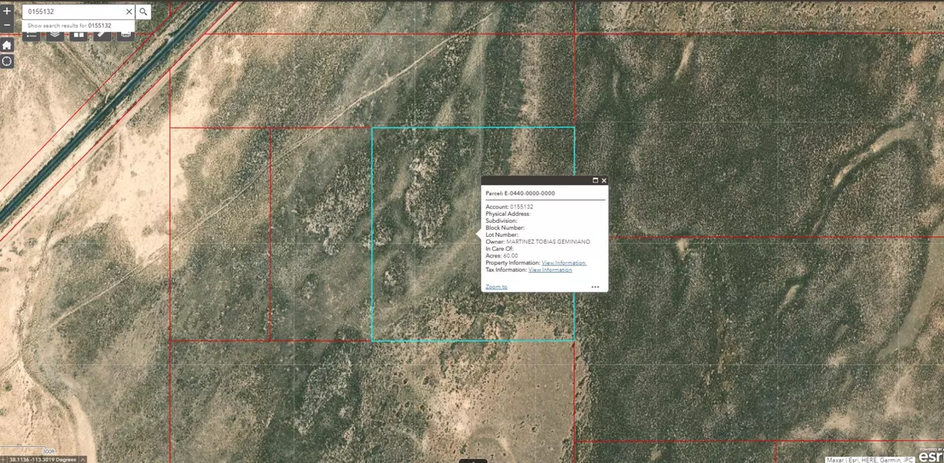Screen dimensions: 944x463
Task: Open the Measurement widget icon
Action: [x=102, y=35]
